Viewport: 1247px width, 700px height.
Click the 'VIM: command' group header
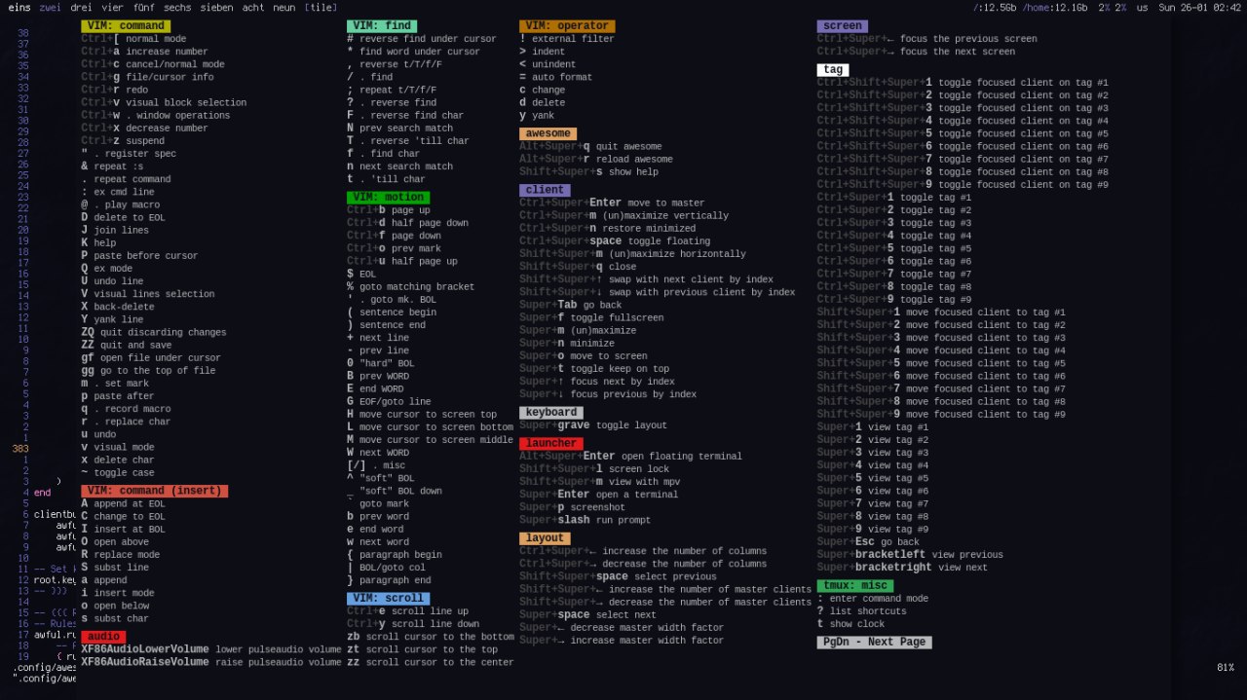(x=126, y=26)
